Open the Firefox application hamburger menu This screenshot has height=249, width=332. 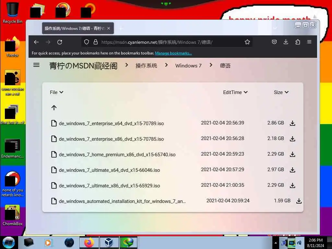click(x=309, y=42)
